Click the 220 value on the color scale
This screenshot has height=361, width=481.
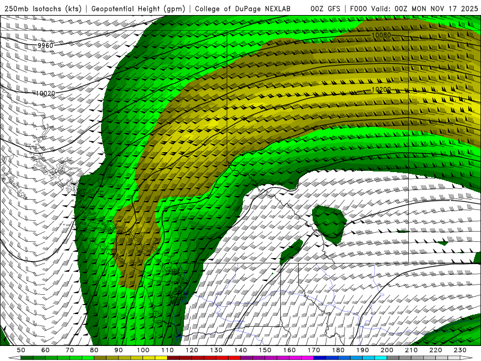click(436, 350)
